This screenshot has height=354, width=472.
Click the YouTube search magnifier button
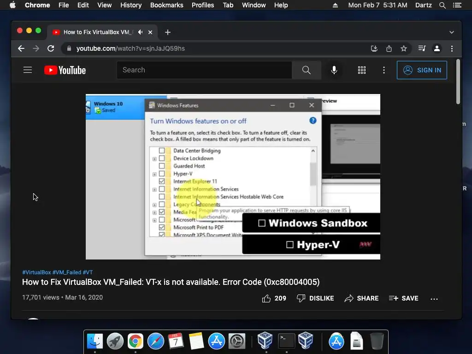pyautogui.click(x=307, y=70)
